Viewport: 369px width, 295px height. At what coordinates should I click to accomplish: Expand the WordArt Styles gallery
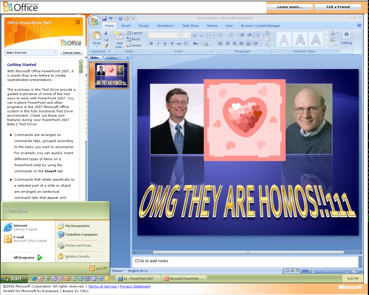(326, 45)
